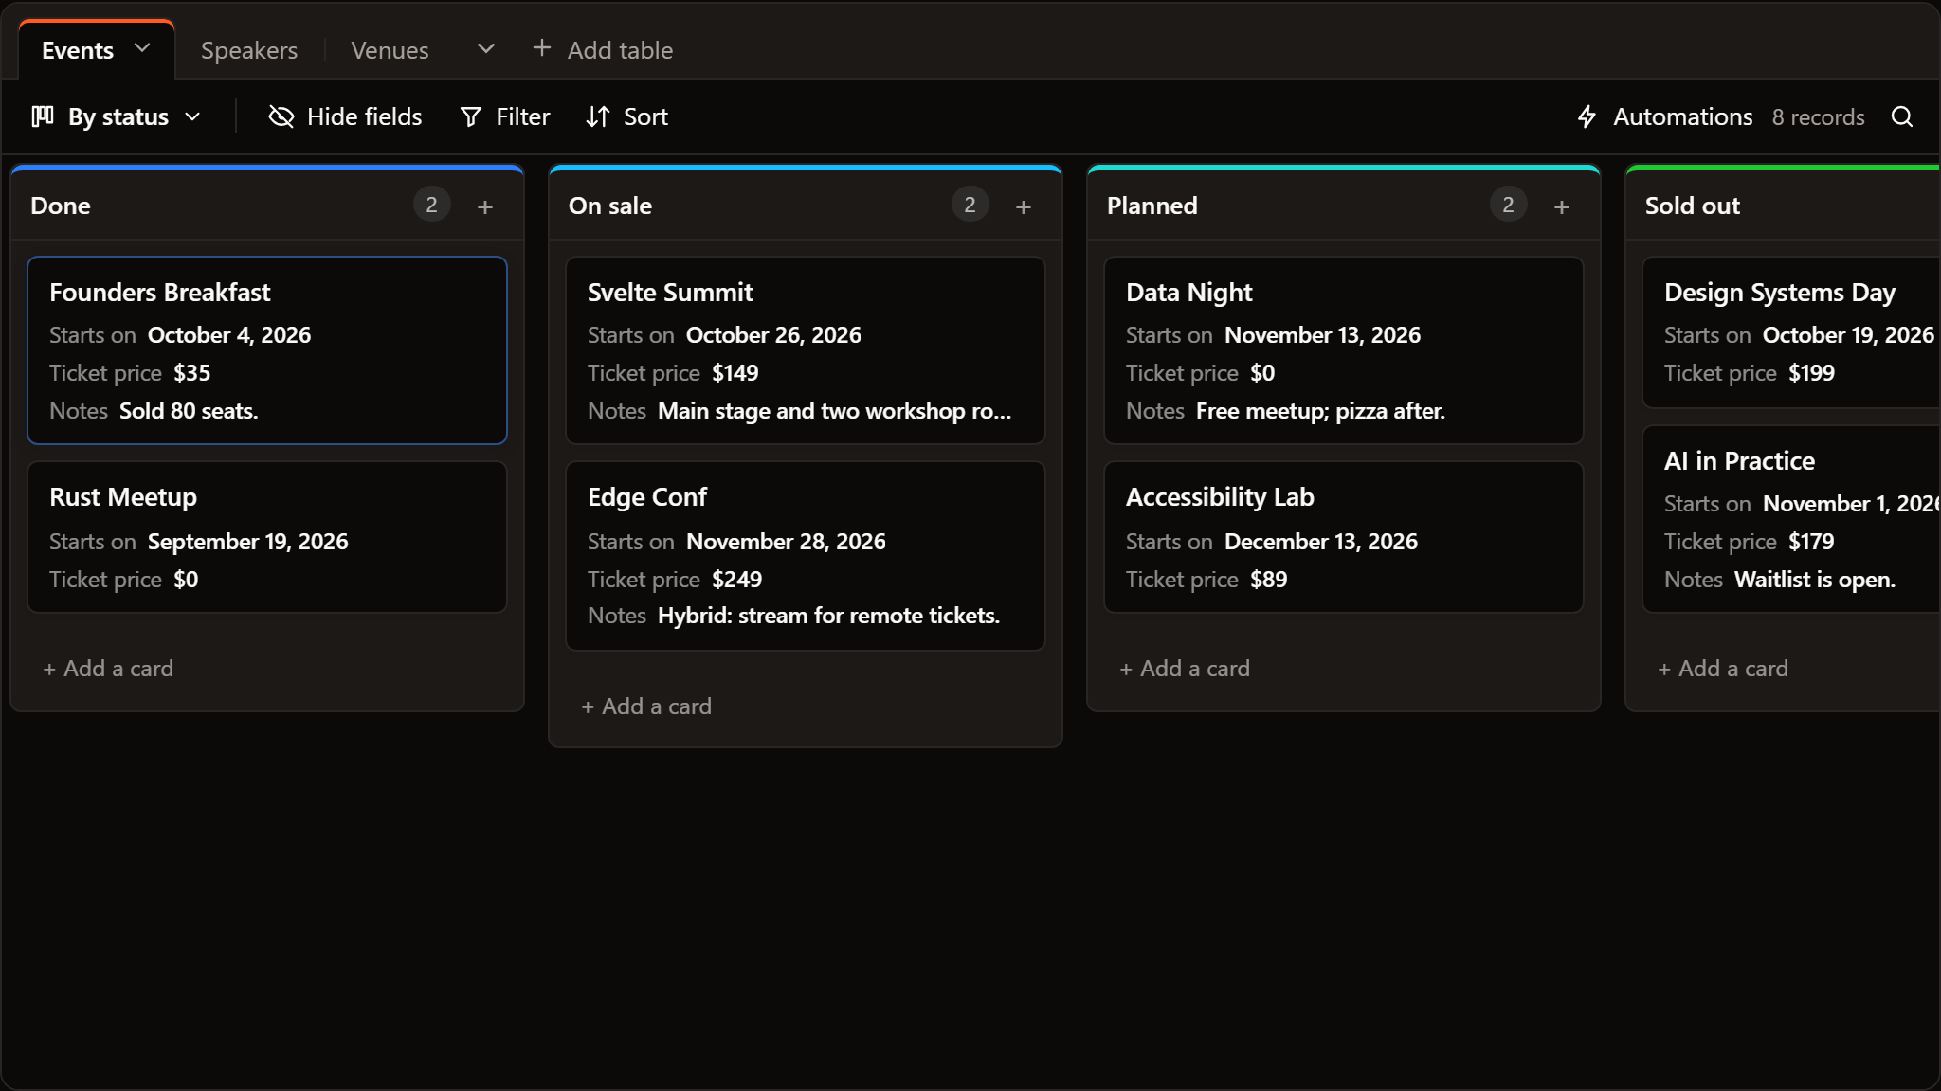Viewport: 1941px width, 1091px height.
Task: Click the Sold 80 seats note
Action: pos(189,411)
